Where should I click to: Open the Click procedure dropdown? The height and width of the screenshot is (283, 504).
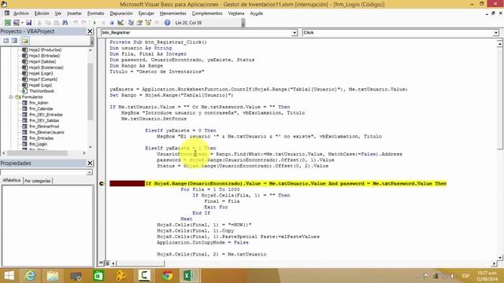coord(496,33)
